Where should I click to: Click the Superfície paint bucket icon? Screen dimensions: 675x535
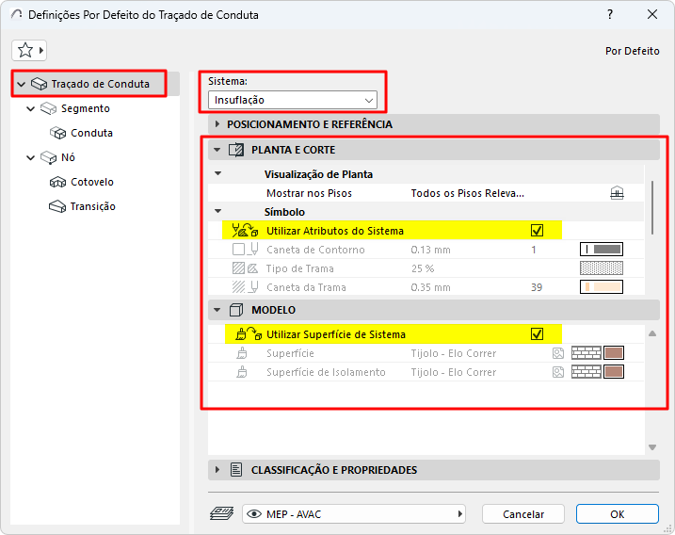(242, 353)
